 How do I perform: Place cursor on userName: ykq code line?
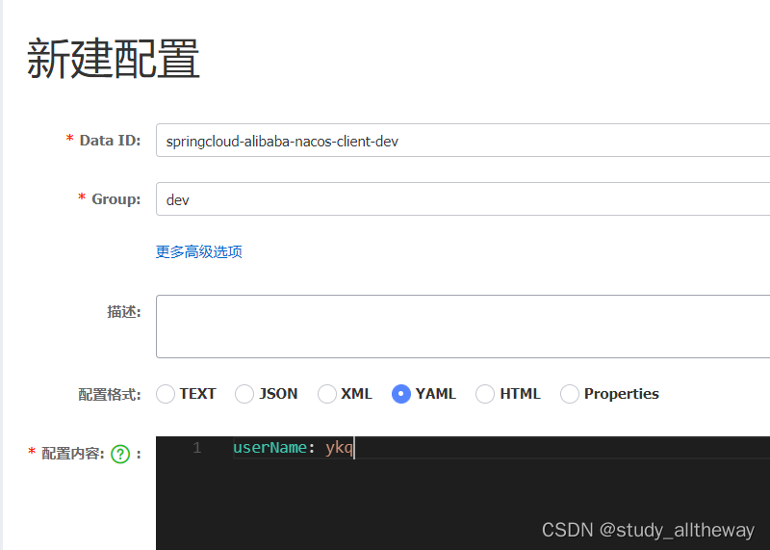[x=294, y=448]
